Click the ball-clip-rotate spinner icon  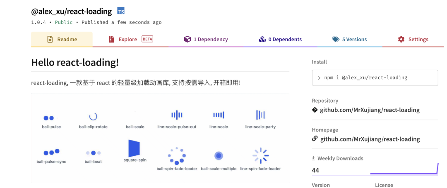point(93,116)
